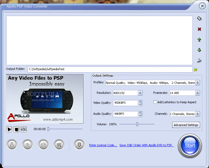Start the conversion with Start button
This screenshot has width=209, height=168.
[190, 146]
